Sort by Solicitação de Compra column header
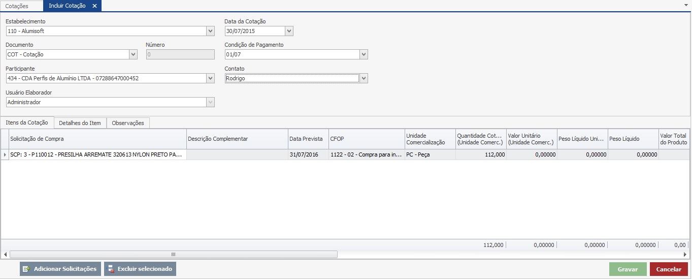This screenshot has width=692, height=279. point(97,139)
